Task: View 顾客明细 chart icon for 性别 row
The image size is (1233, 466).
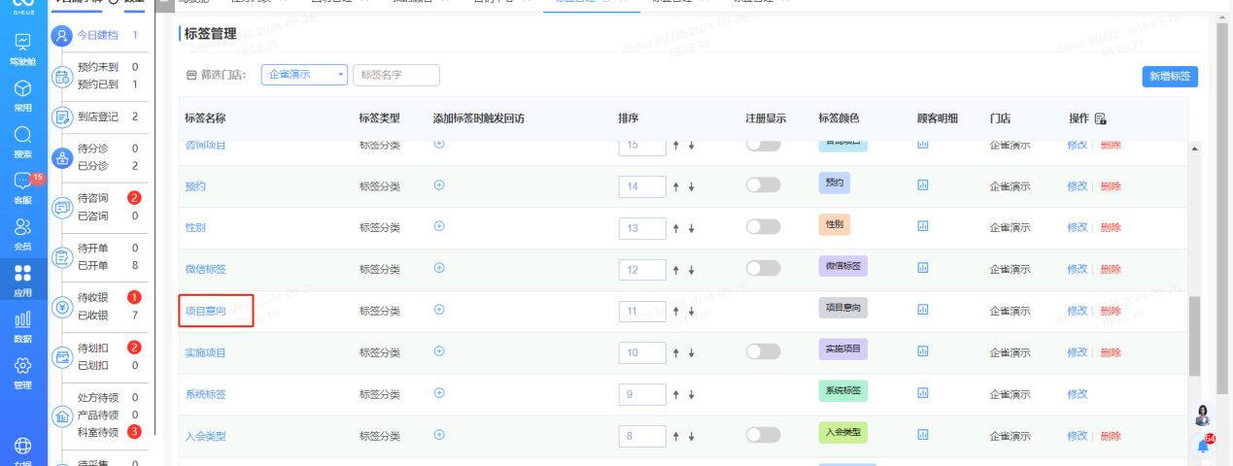Action: click(x=923, y=226)
